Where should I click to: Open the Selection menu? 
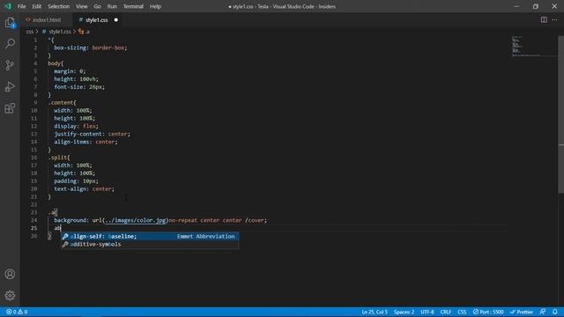tap(59, 6)
